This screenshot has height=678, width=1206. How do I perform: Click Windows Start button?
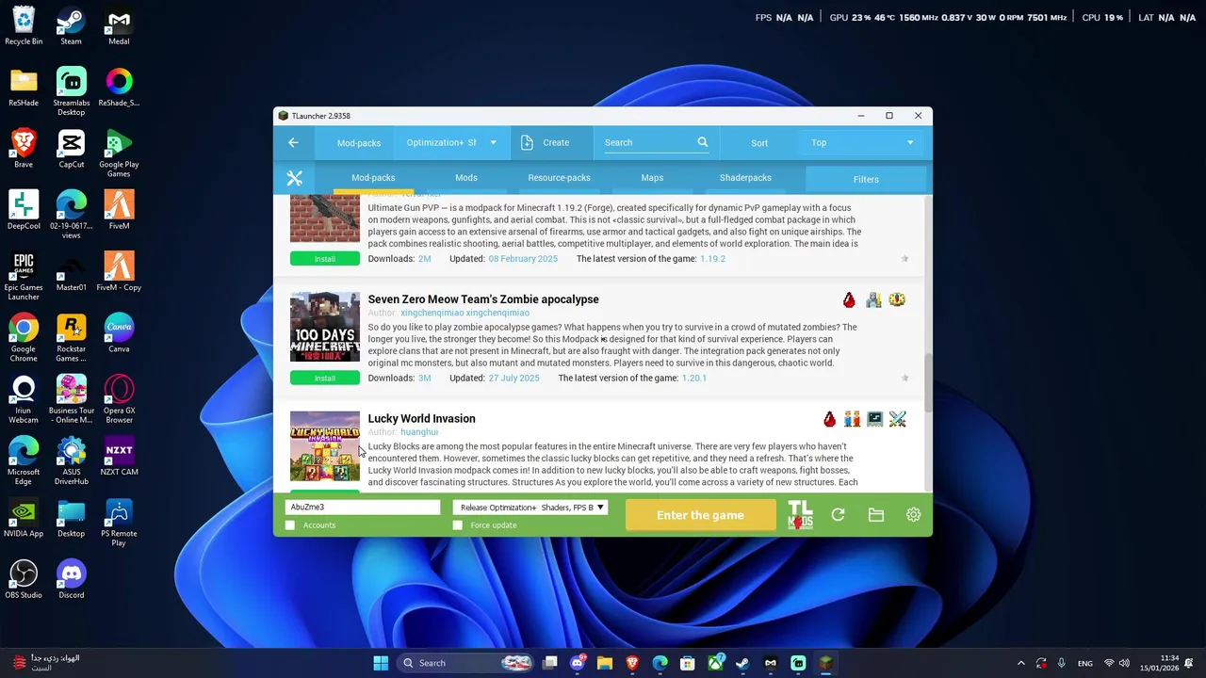pos(381,663)
